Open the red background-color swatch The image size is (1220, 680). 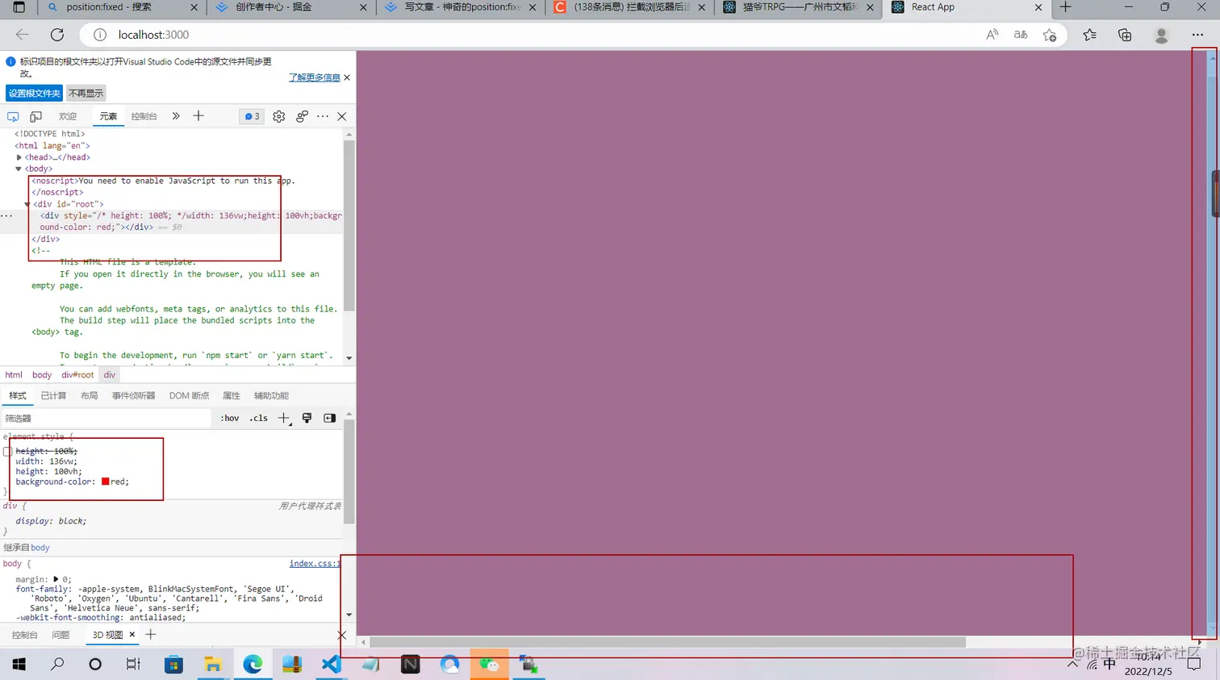pos(105,482)
